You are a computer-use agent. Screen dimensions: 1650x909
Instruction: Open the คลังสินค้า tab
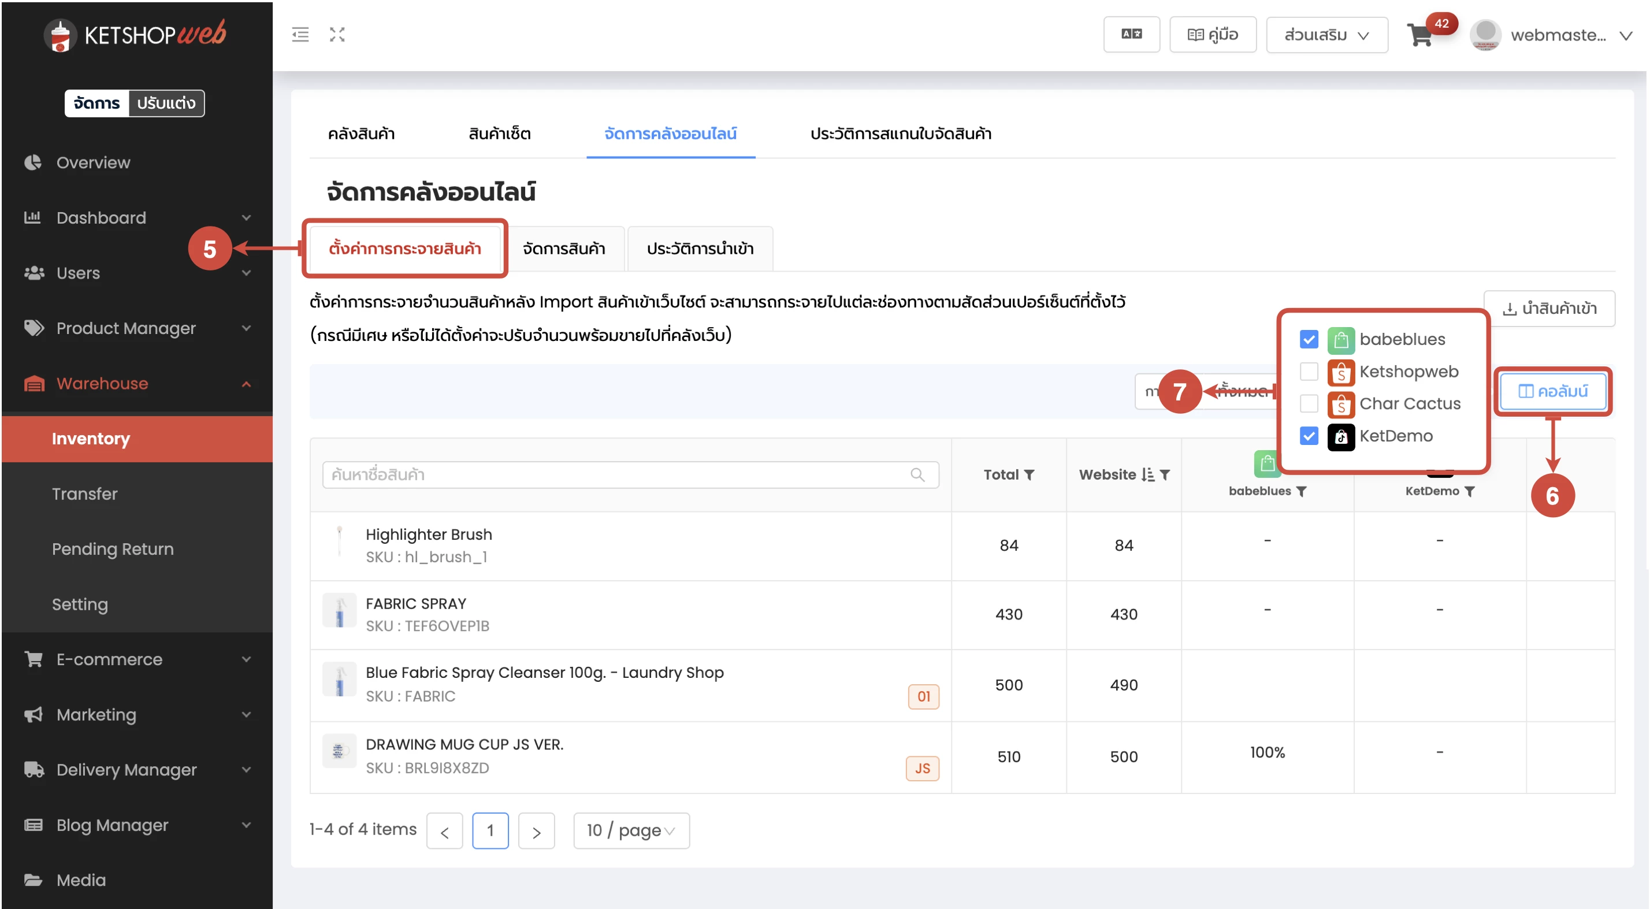click(x=361, y=133)
